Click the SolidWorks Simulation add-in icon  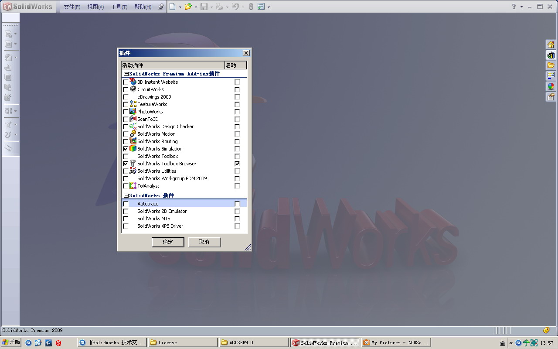pos(133,149)
